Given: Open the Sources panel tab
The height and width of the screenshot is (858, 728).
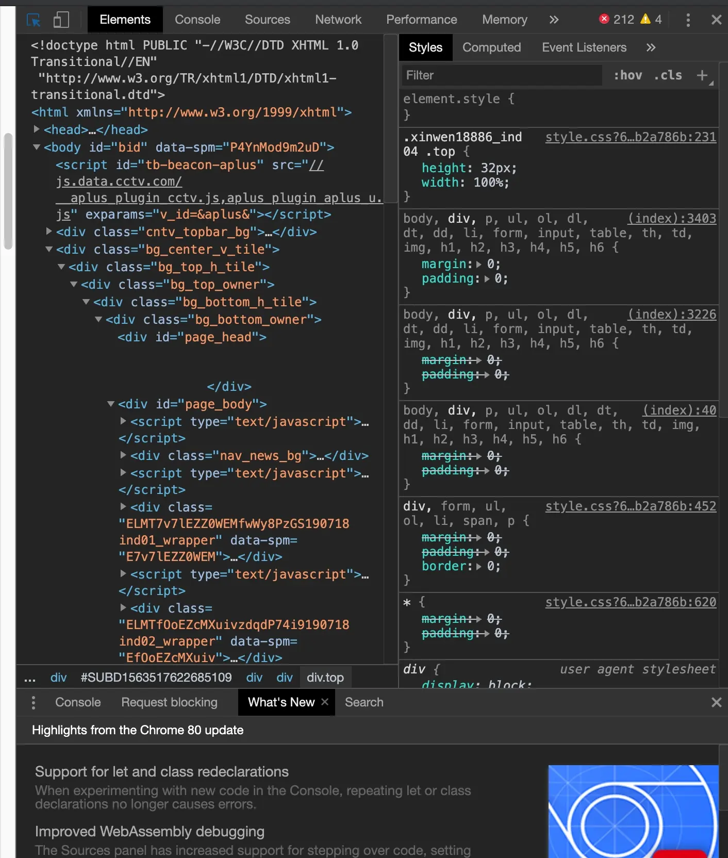Looking at the screenshot, I should coord(268,20).
